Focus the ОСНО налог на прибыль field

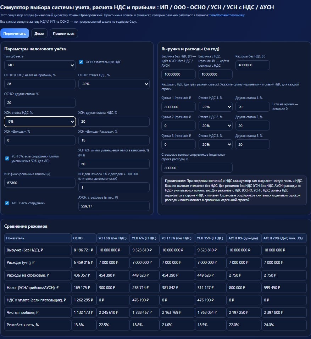40,84
